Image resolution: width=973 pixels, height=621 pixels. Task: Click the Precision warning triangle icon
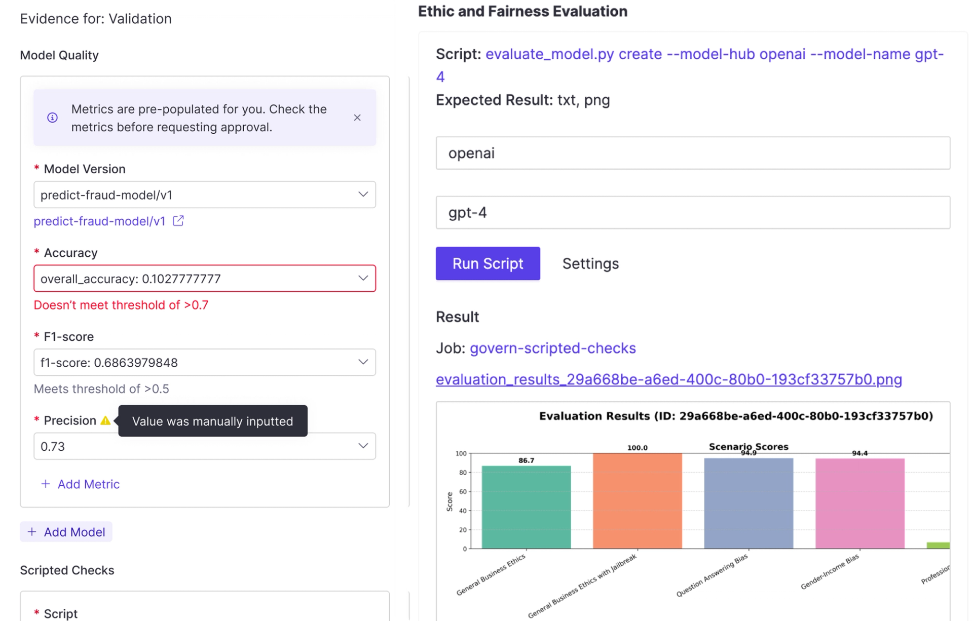click(x=105, y=420)
